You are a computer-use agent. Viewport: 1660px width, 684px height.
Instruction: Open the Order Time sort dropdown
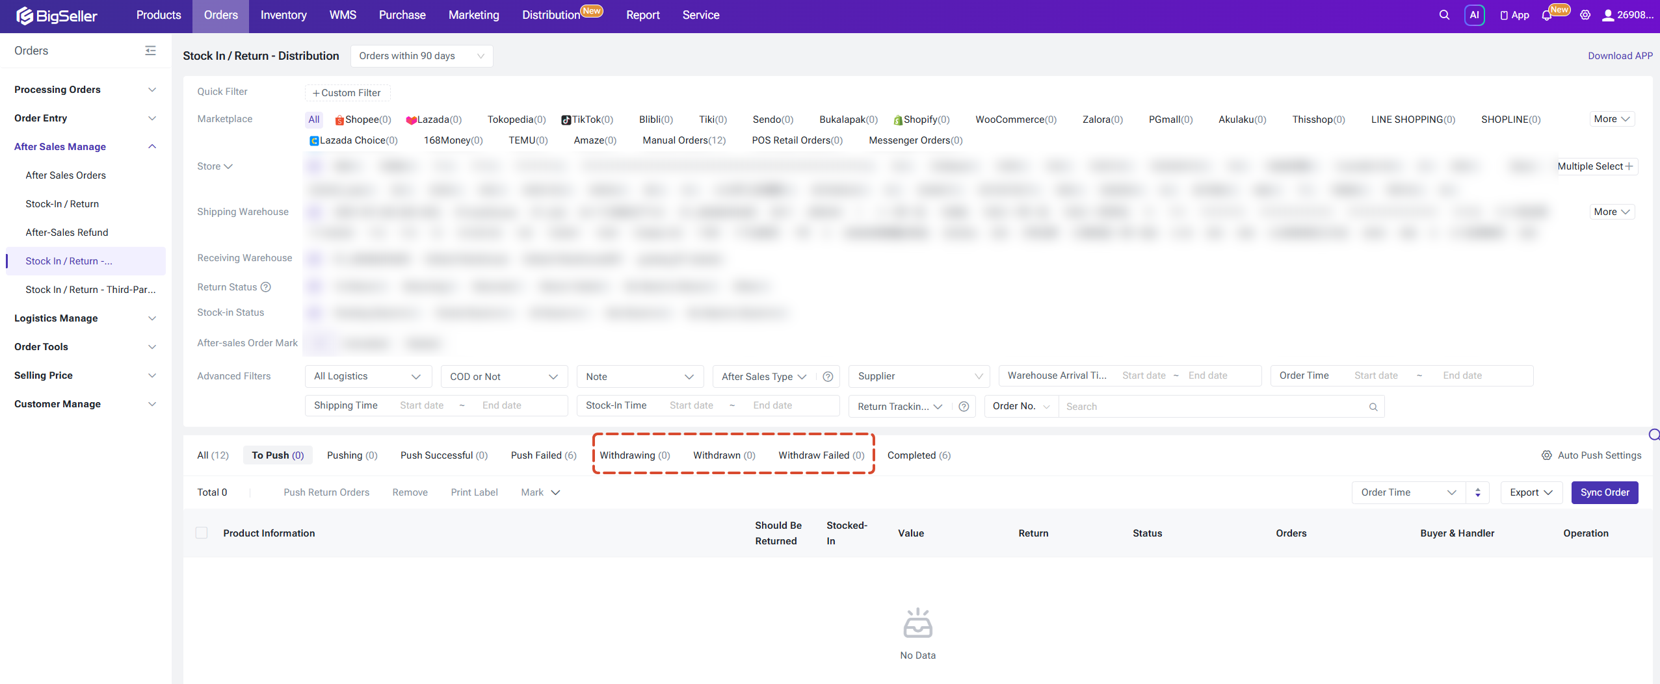click(1408, 492)
